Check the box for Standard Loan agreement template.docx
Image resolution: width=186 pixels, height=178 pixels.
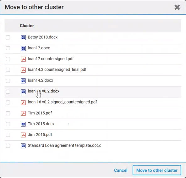pos(8,146)
